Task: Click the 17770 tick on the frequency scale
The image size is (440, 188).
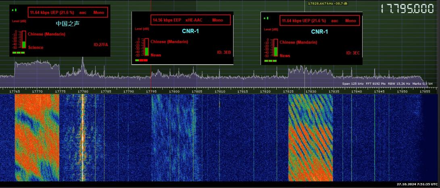Action: coord(38,92)
